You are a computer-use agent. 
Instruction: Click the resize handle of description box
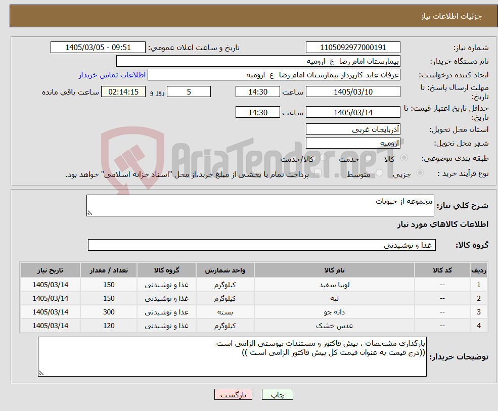[x=89, y=213]
